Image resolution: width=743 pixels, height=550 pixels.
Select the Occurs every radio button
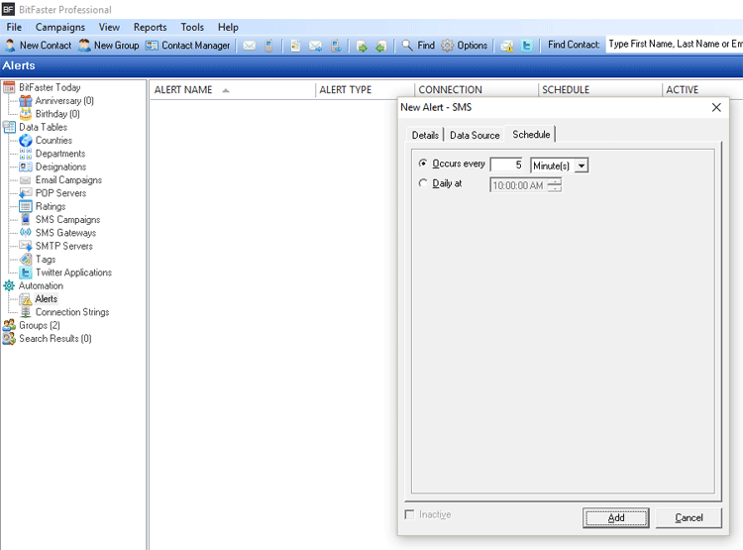coord(423,164)
